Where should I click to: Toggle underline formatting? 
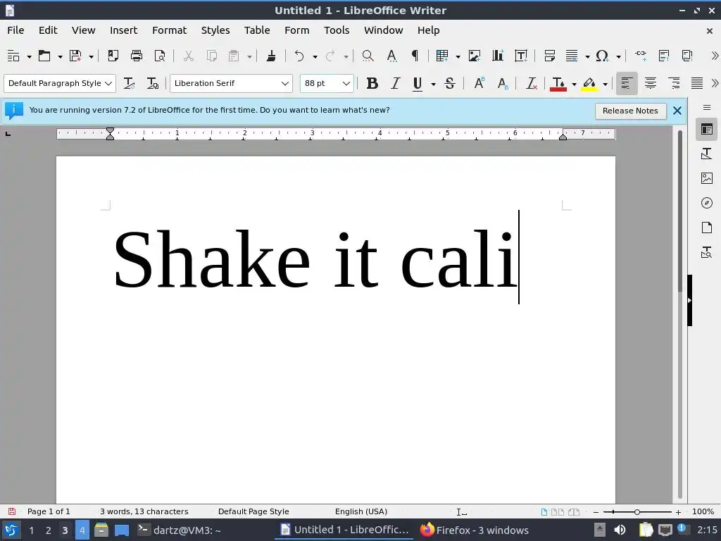click(x=418, y=83)
